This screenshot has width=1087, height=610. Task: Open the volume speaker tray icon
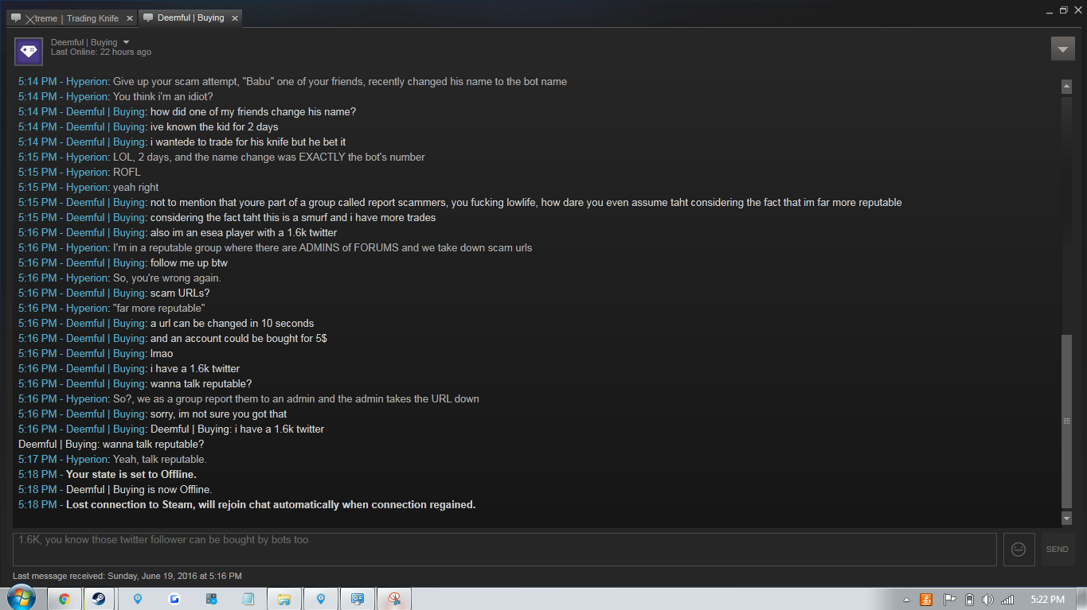pyautogui.click(x=988, y=600)
